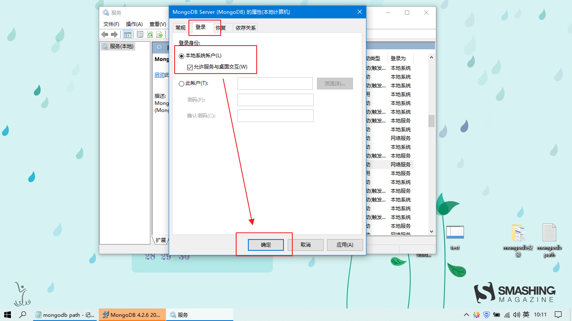Switch to the 登录 tab
The image size is (572, 321).
[x=201, y=27]
